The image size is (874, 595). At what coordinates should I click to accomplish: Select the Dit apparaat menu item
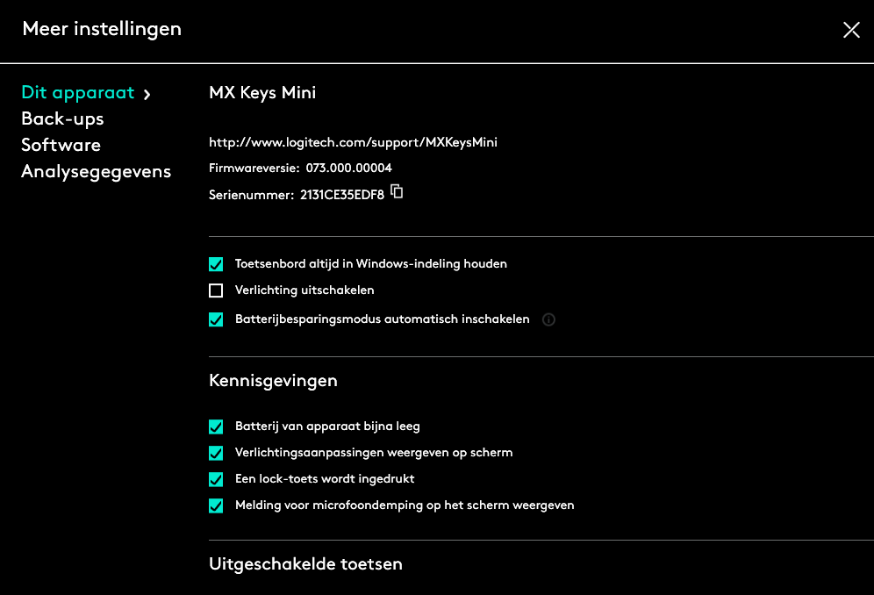pyautogui.click(x=77, y=93)
